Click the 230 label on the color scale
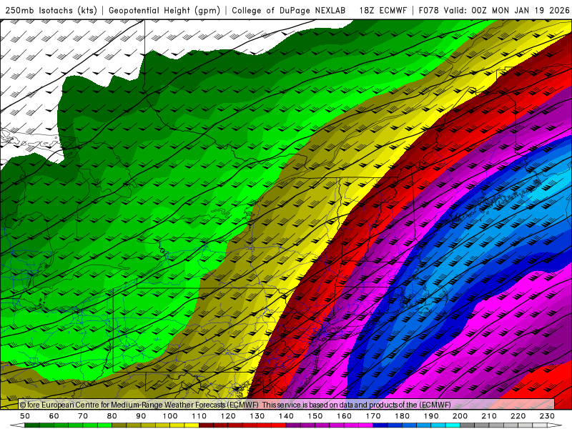This screenshot has height=429, width=572. [547, 416]
